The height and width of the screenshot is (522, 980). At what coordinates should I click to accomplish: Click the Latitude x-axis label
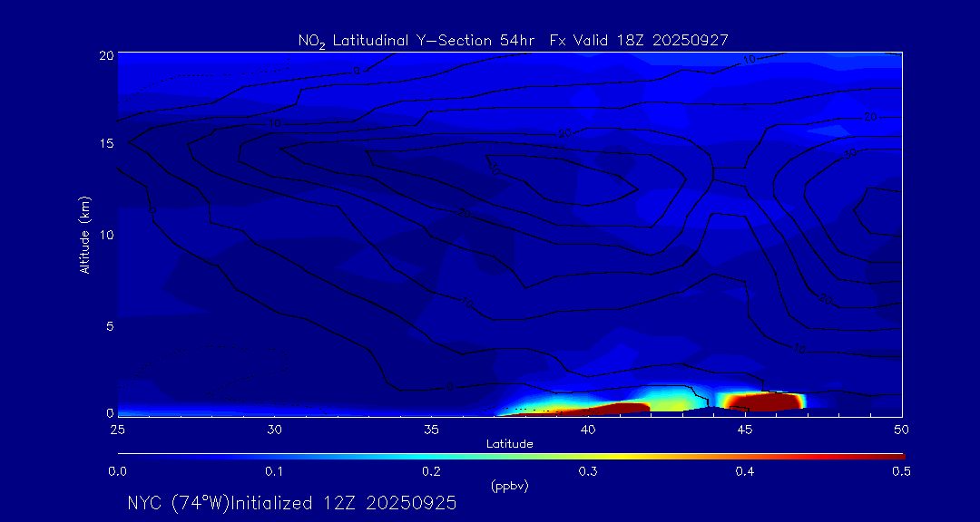coord(509,444)
